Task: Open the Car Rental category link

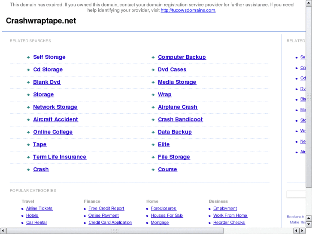Action: coord(36,222)
